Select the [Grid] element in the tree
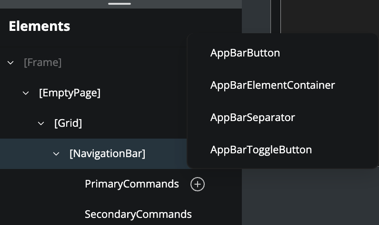The image size is (379, 225). pyautogui.click(x=68, y=123)
